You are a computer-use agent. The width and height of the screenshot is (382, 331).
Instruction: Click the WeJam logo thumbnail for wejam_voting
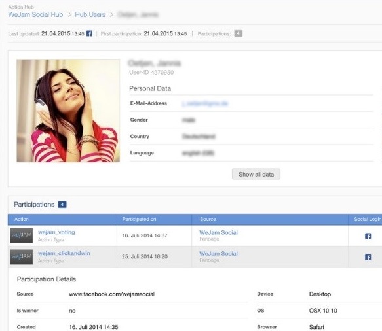tap(22, 235)
